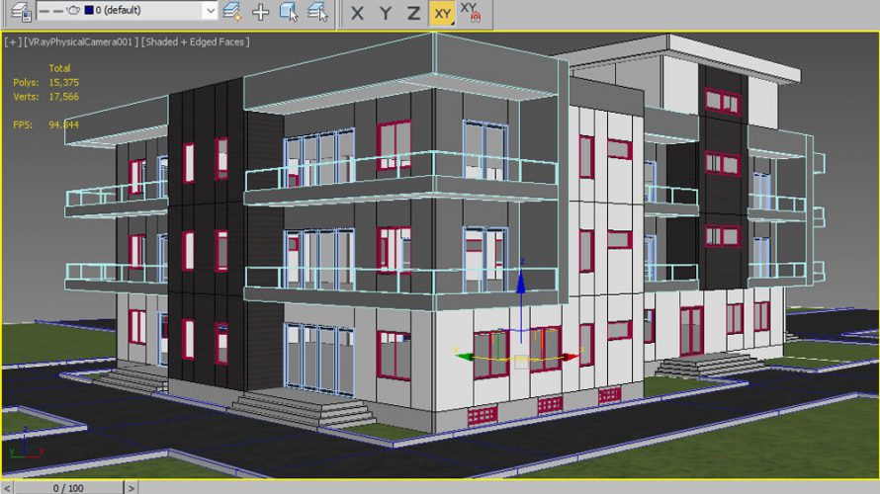Open the Layer Explorer icon
This screenshot has width=880, height=494.
pos(19,12)
